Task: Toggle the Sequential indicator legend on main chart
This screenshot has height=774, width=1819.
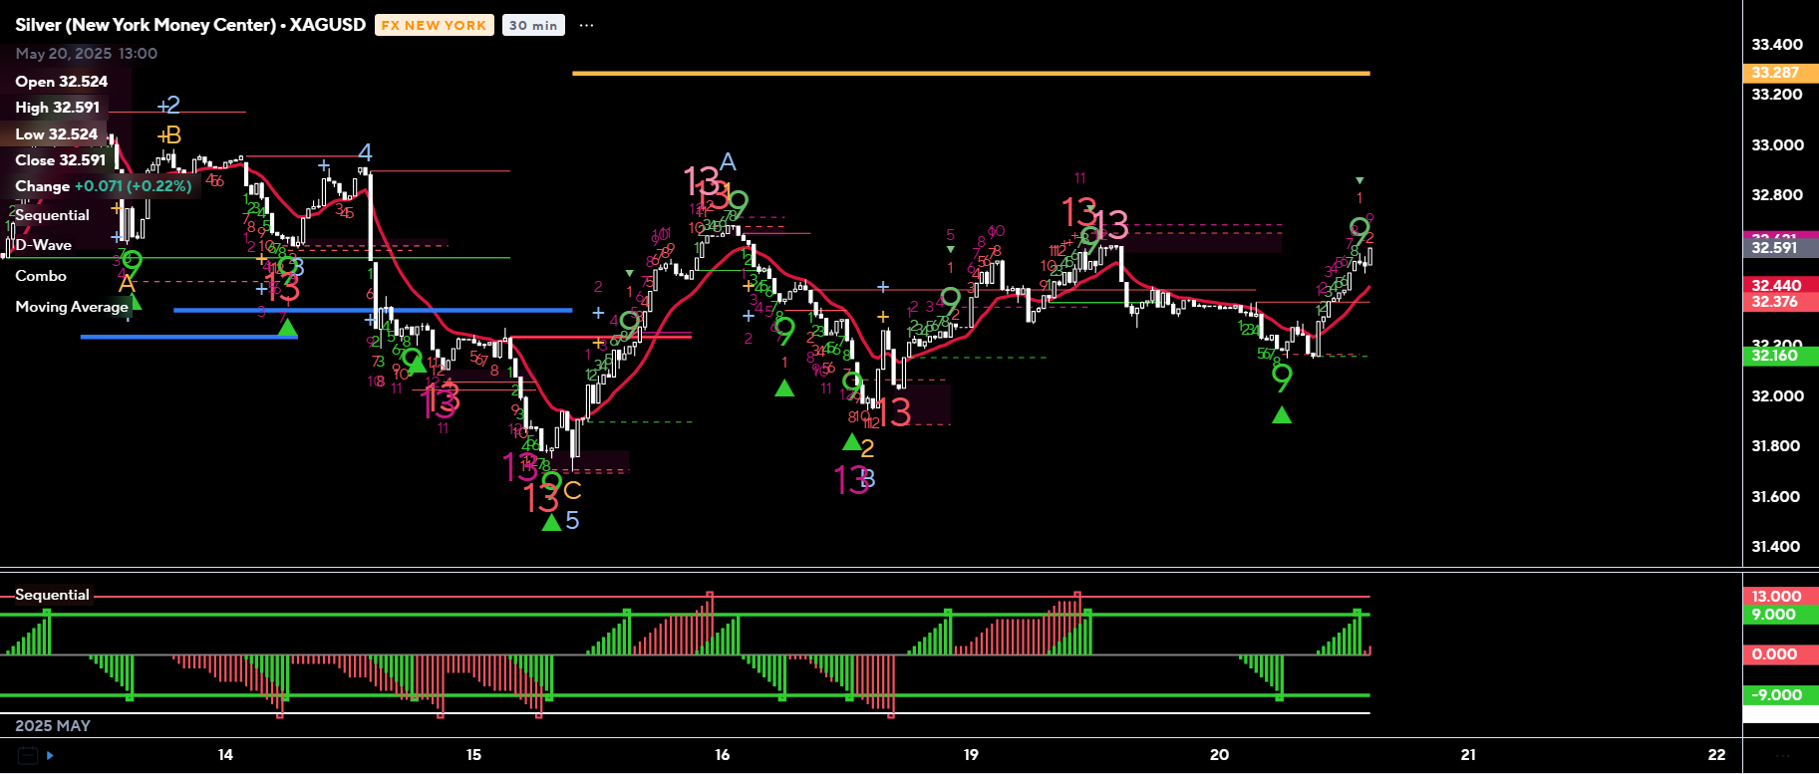Action: (x=52, y=215)
